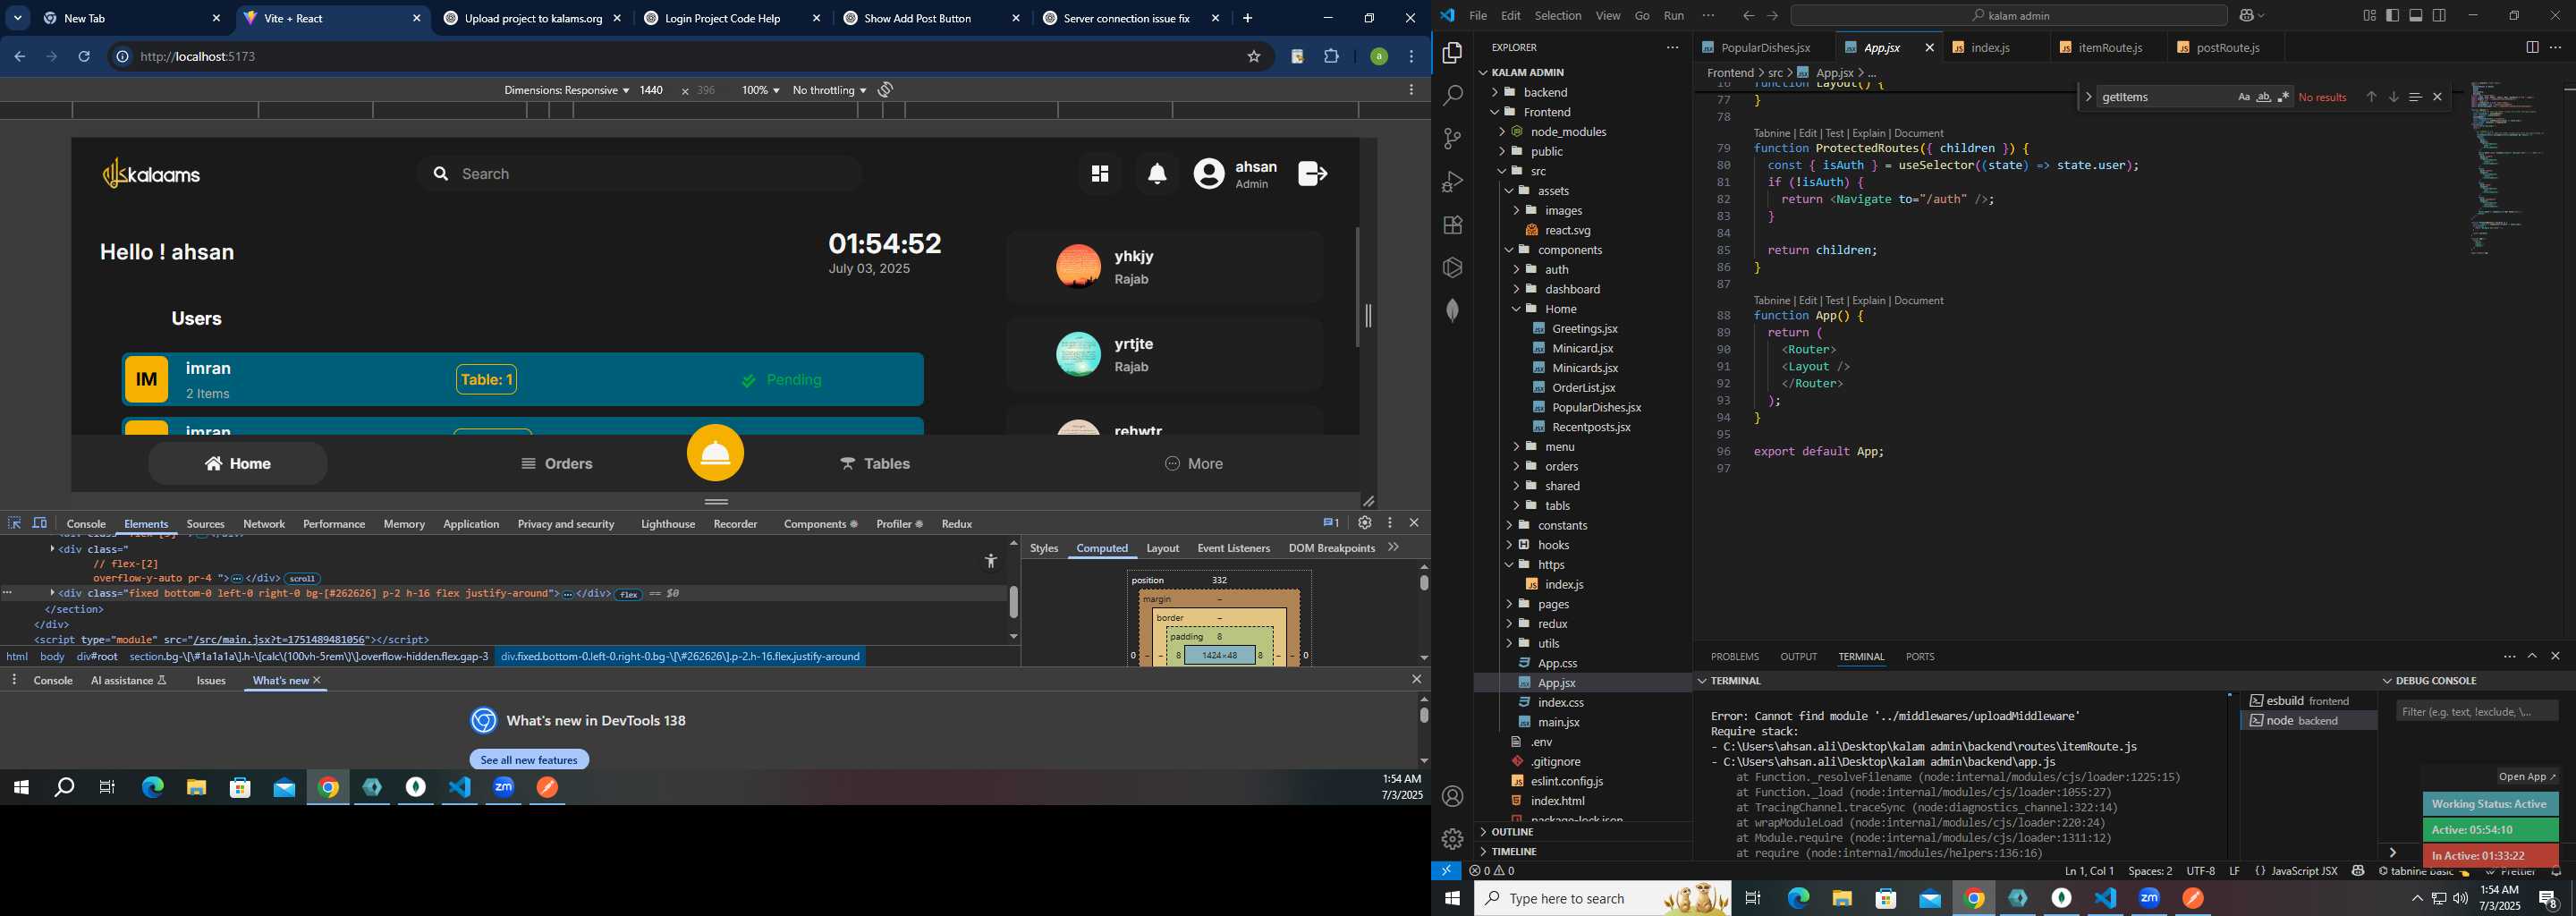
Task: Open OrderList.jsx in the Explorer tree
Action: [1583, 388]
